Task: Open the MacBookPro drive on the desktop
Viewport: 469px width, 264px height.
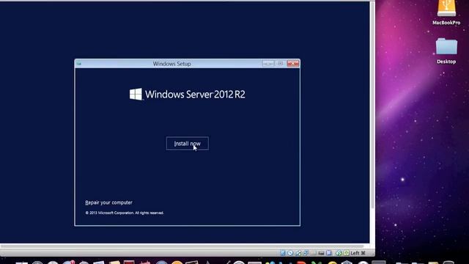Action: (446, 12)
